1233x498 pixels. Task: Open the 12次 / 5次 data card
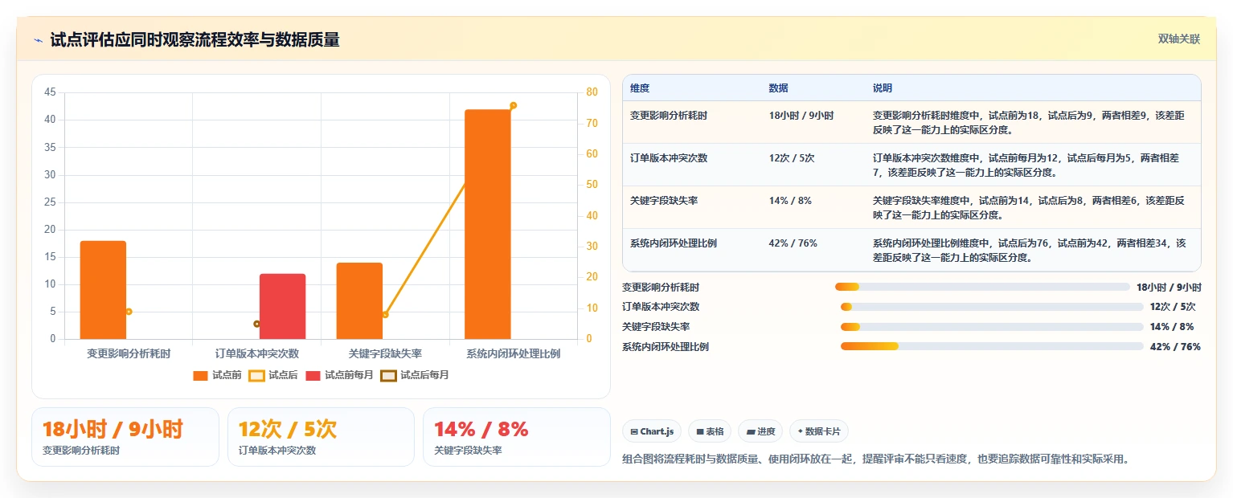[x=321, y=437]
